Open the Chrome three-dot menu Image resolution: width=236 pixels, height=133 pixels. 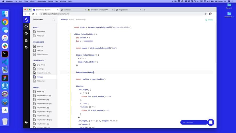(214, 14)
